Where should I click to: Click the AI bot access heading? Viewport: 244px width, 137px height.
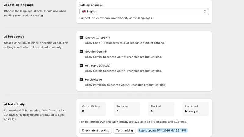point(14,37)
